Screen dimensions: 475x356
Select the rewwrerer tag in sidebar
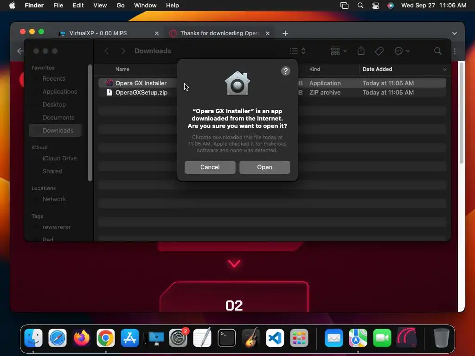tap(56, 227)
